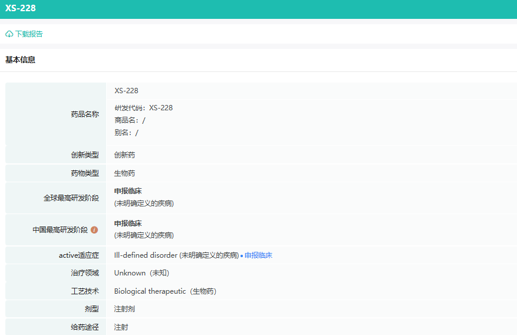Screen dimensions: 517x335
Task: Click the 下载报告 link text
Action: pos(29,34)
